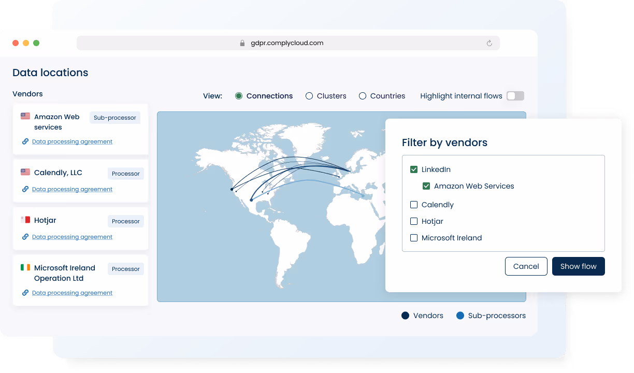The width and height of the screenshot is (634, 373).
Task: Uncheck the Amazon Web Services checkbox
Action: tap(426, 186)
